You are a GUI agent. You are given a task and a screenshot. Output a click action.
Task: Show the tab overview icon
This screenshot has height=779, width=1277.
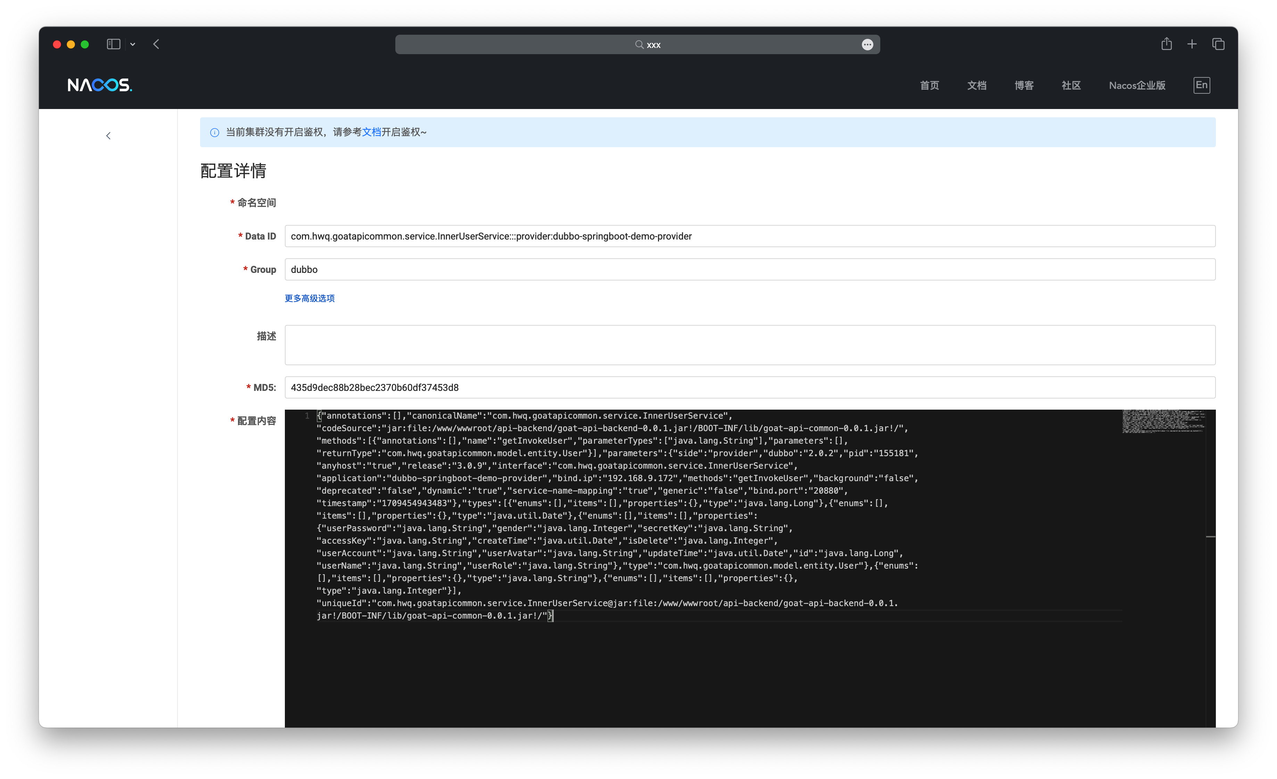pos(1218,44)
